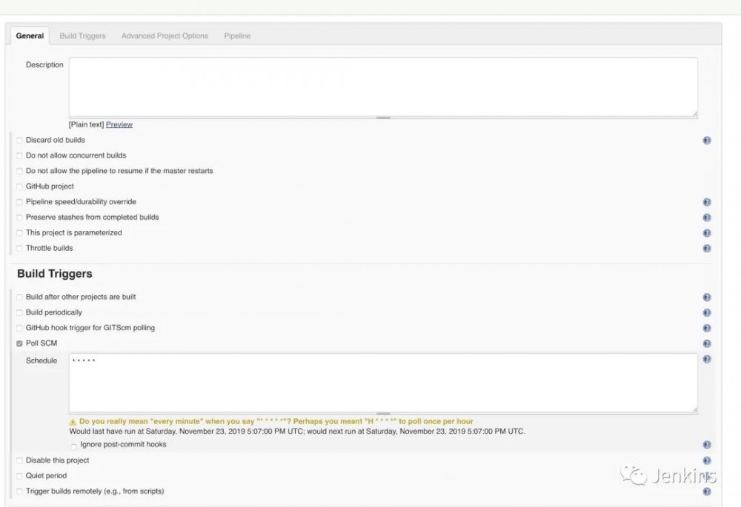Check Ignore post-commit hooks
This screenshot has width=741, height=507.
click(73, 446)
